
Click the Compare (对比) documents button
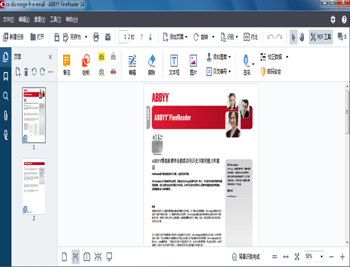(250, 37)
